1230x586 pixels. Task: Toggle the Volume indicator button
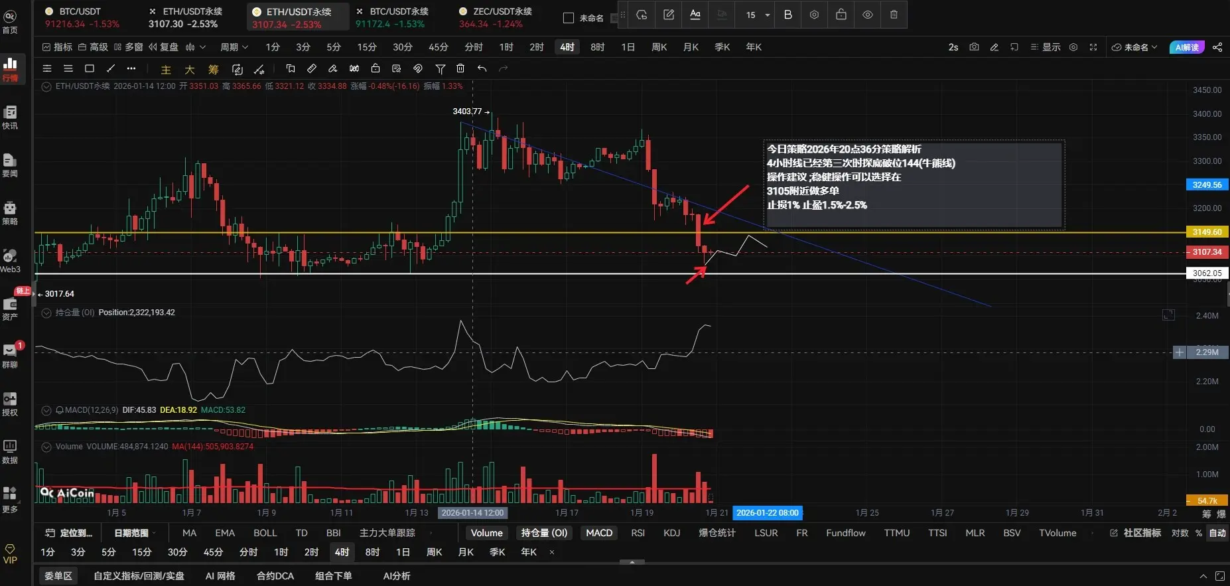click(x=487, y=533)
